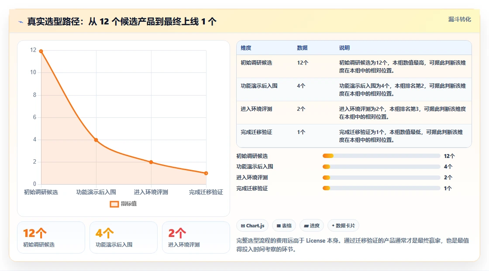This screenshot has height=271, width=489.
Task: Click the summary paragraph about License cost
Action: 352,245
